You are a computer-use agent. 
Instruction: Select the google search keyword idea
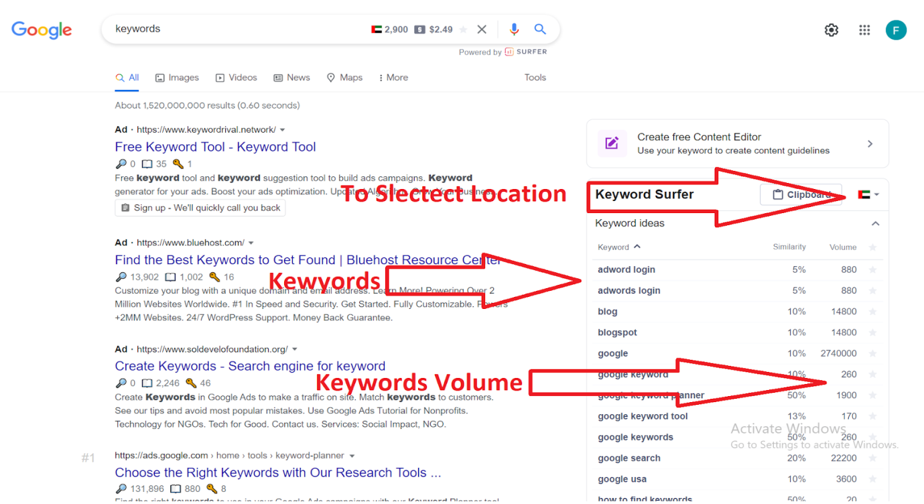629,458
